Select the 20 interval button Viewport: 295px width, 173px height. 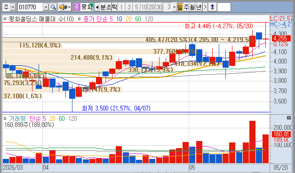coord(151,8)
